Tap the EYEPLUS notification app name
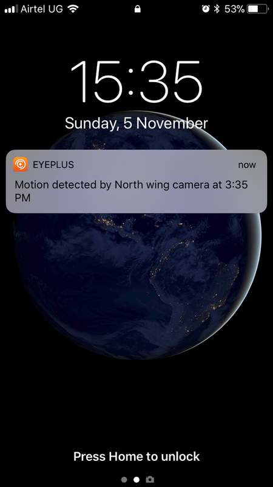Image resolution: width=273 pixels, height=487 pixels. (53, 165)
